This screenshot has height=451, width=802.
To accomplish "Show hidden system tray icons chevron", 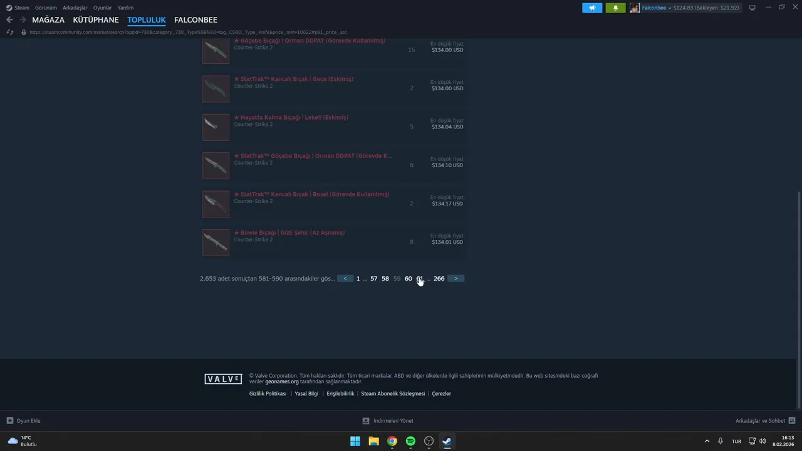I will pyautogui.click(x=707, y=441).
